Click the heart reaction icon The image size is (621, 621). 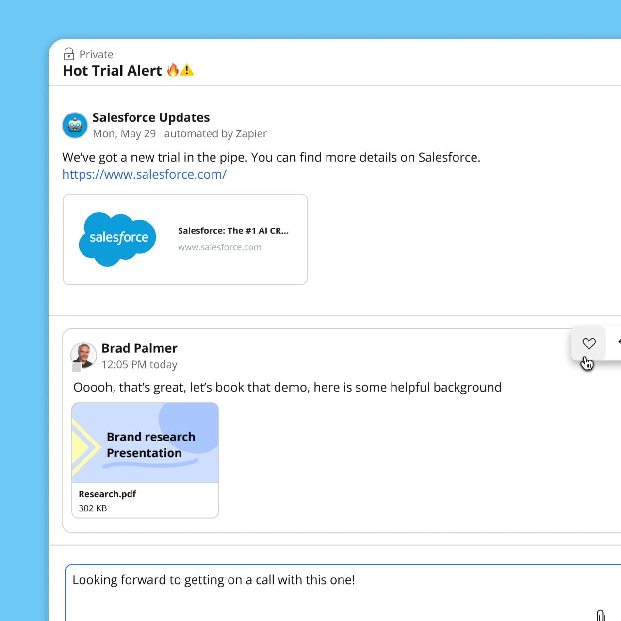click(x=588, y=343)
